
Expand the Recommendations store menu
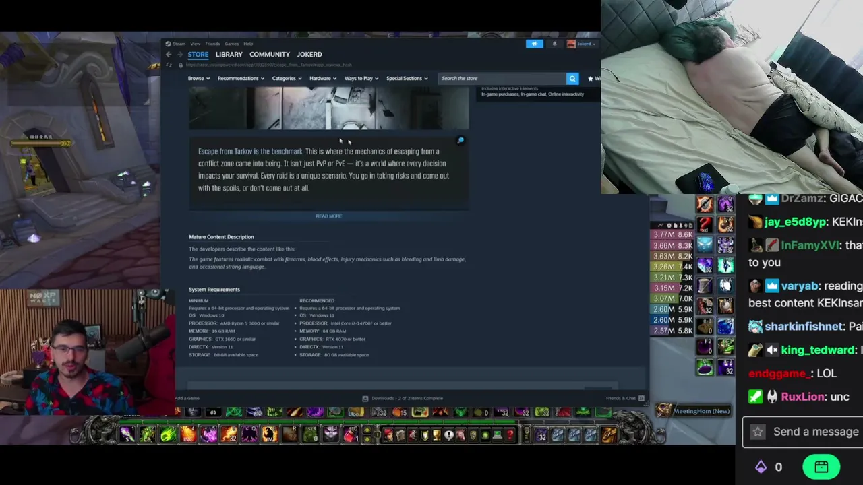click(x=241, y=78)
